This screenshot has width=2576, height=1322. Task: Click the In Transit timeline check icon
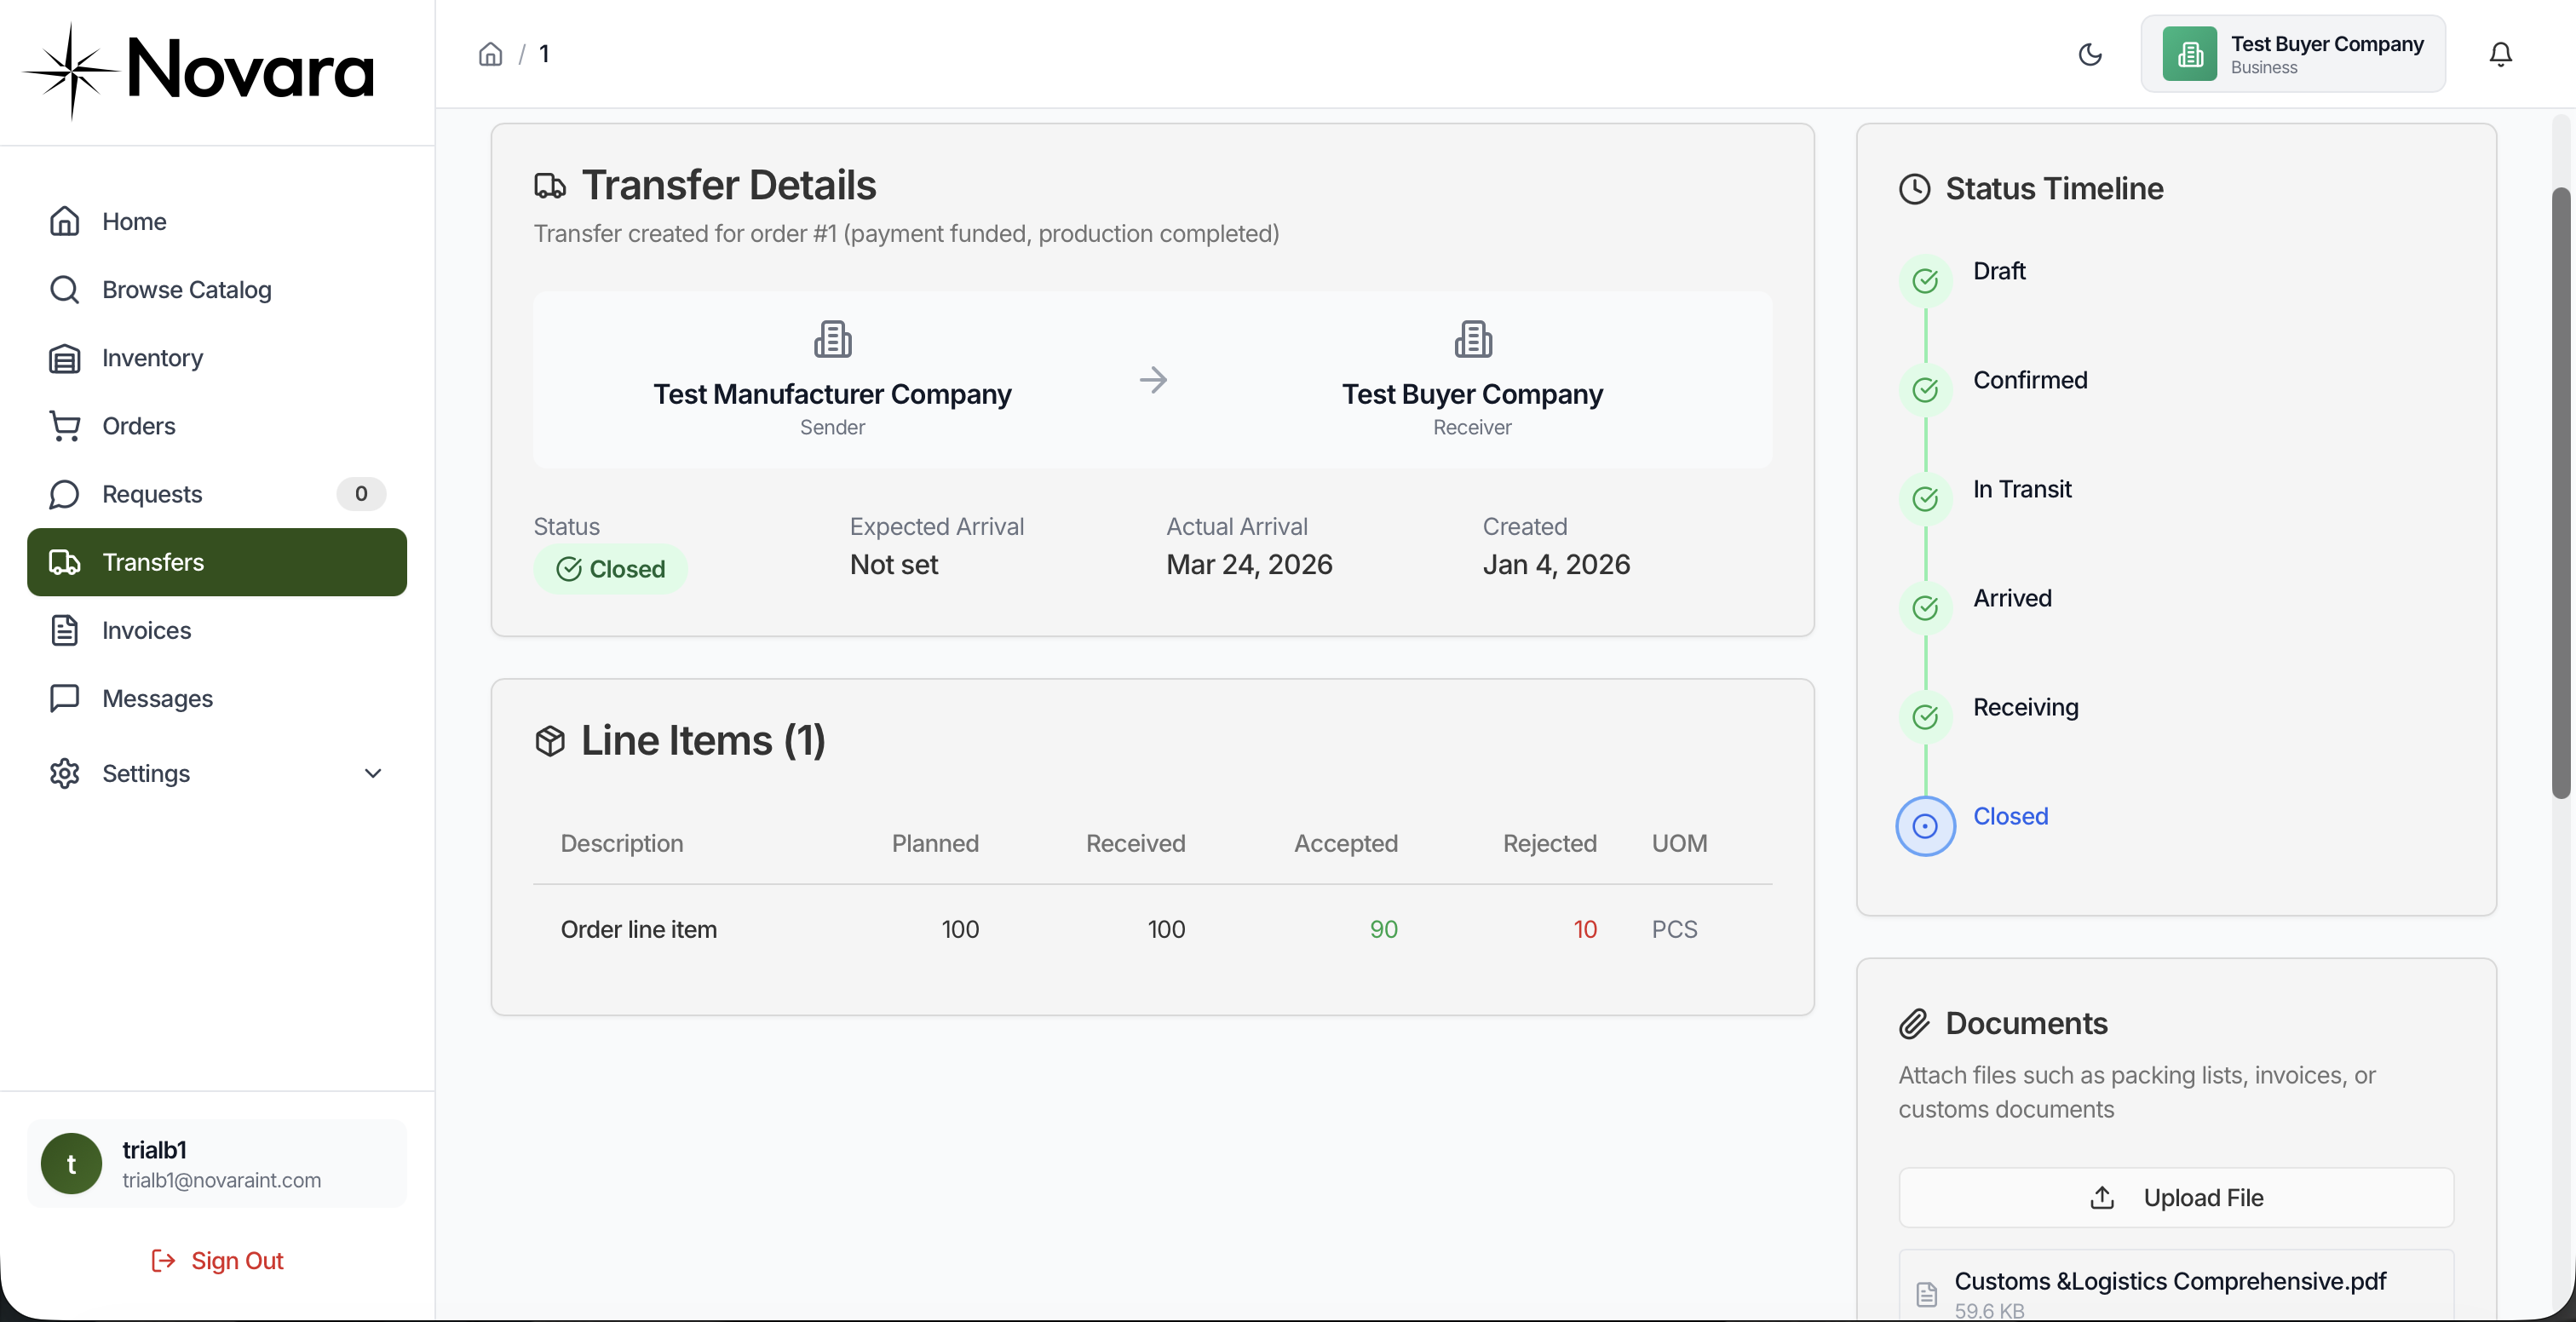(x=1925, y=499)
